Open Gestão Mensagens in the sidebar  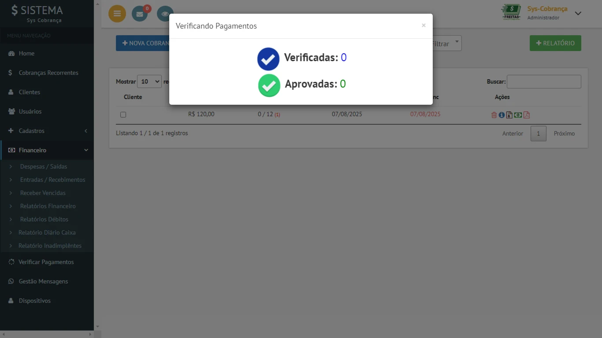pyautogui.click(x=43, y=281)
